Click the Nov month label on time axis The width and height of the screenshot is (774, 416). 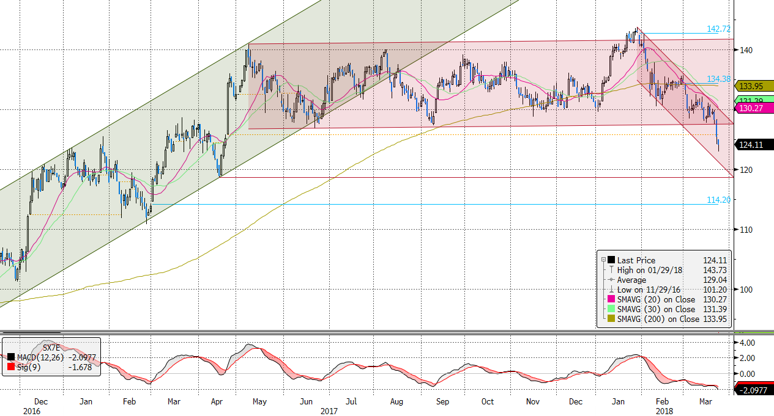point(533,402)
